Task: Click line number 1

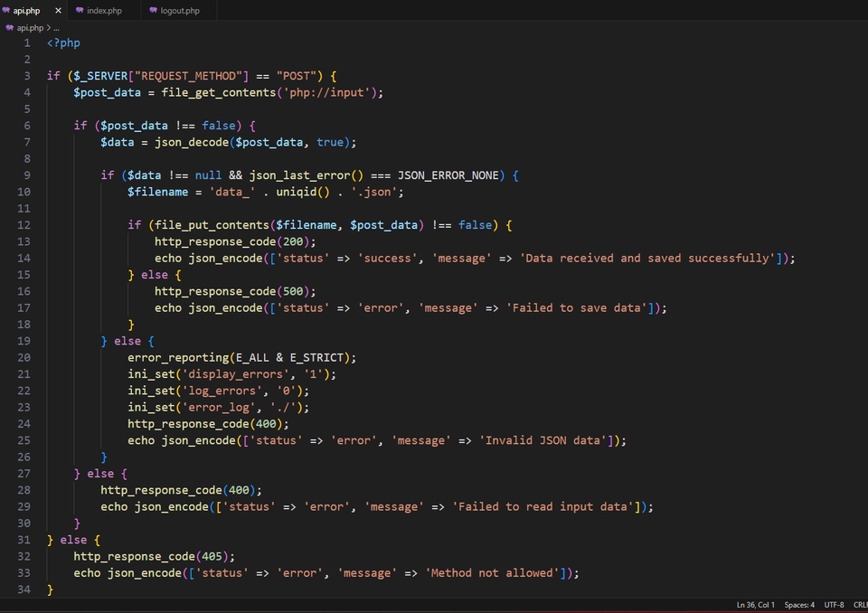Action: (27, 42)
